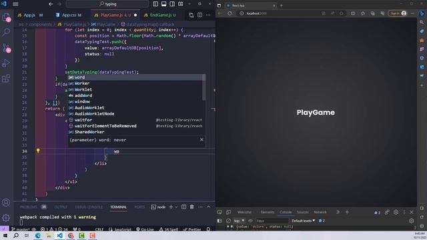Open the VS Code hamburger menu
The height and width of the screenshot is (240, 427).
point(15,4)
